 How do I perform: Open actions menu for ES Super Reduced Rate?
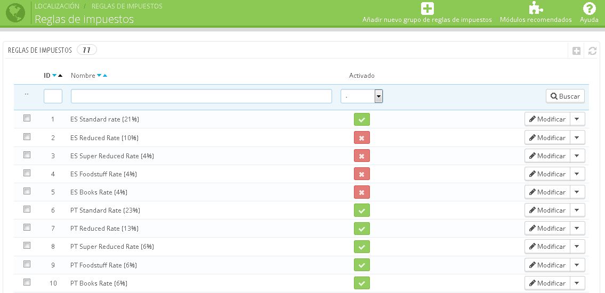577,156
